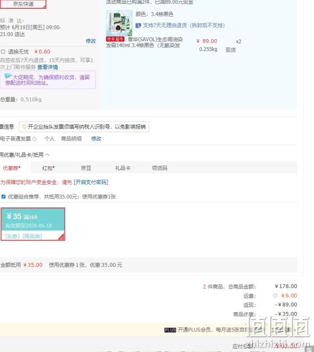
Task: Click 修改 link under delivery time
Action: click(91, 41)
